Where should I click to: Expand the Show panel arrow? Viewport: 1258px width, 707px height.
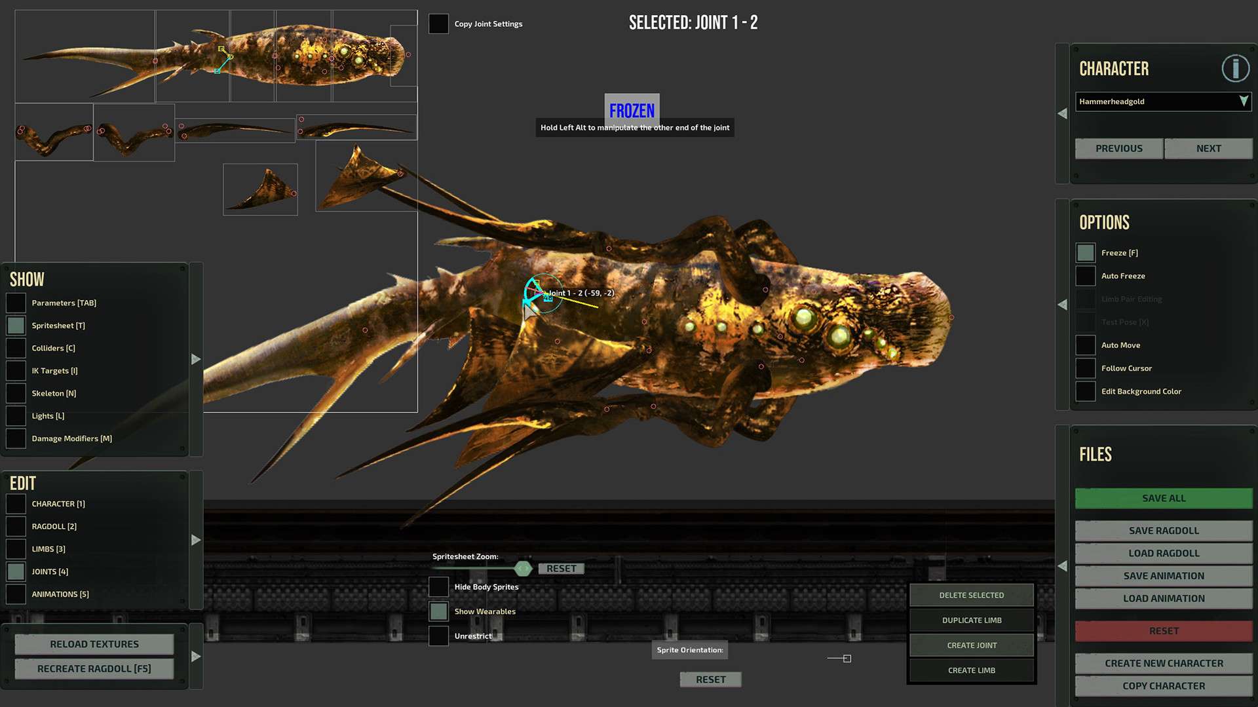point(196,359)
